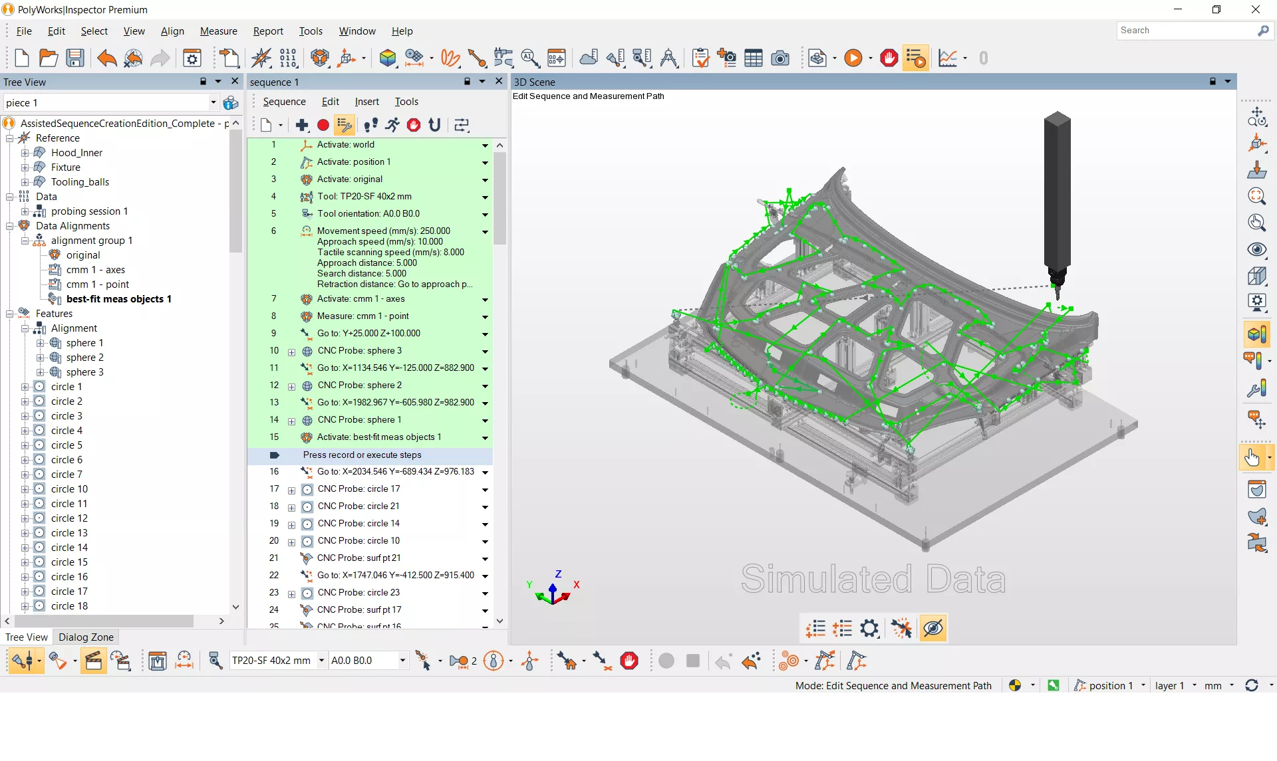The width and height of the screenshot is (1277, 761).
Task: Click in the Search input field
Action: [1186, 31]
